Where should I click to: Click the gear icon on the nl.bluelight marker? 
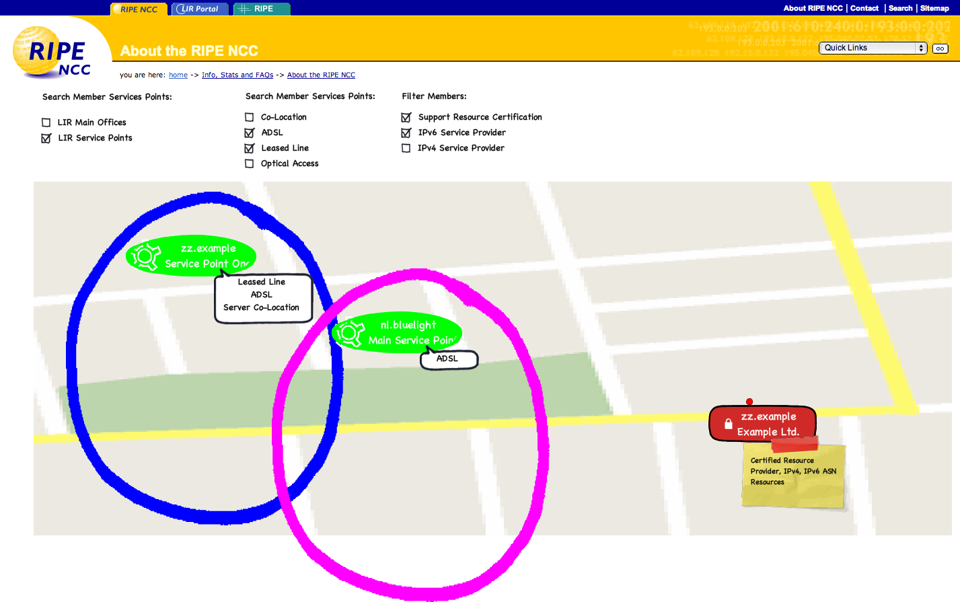point(348,332)
